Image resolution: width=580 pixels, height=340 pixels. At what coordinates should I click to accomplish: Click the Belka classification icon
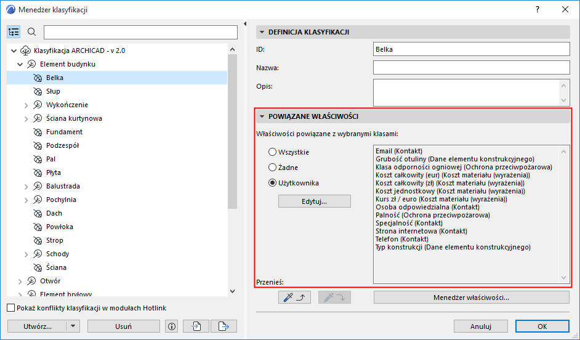click(38, 78)
